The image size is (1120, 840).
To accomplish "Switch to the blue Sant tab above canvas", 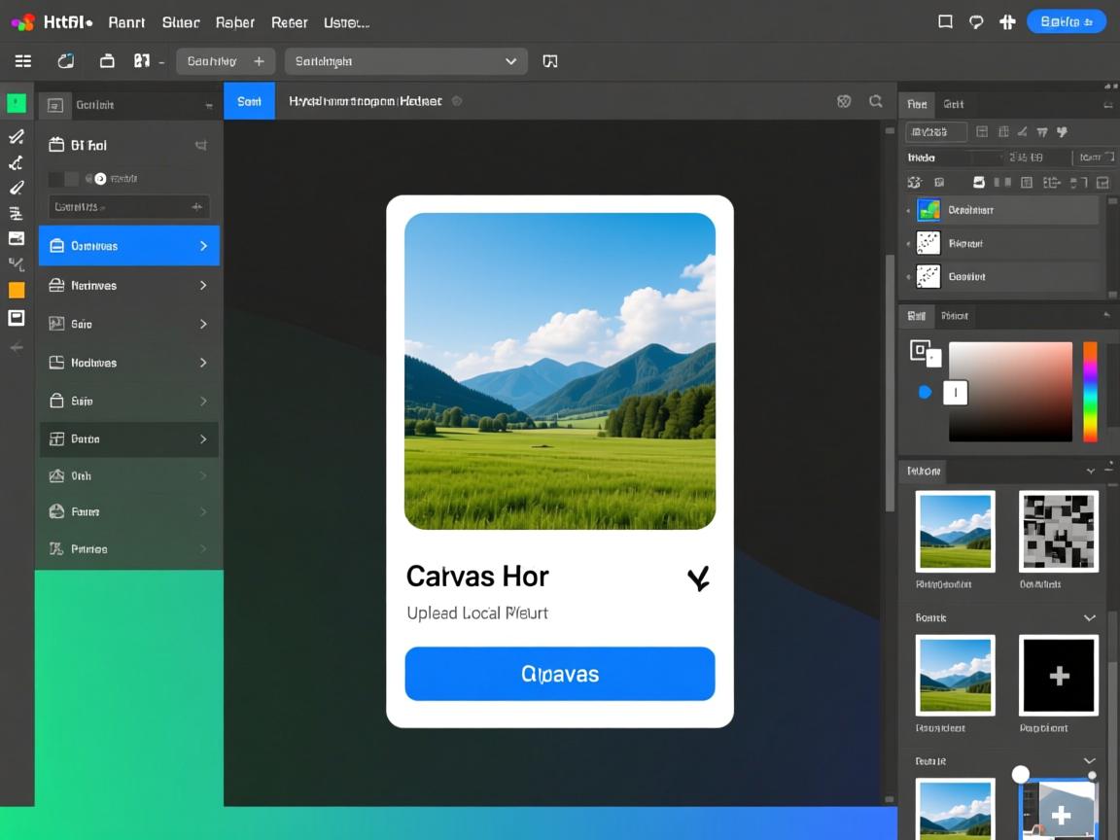I will [250, 101].
